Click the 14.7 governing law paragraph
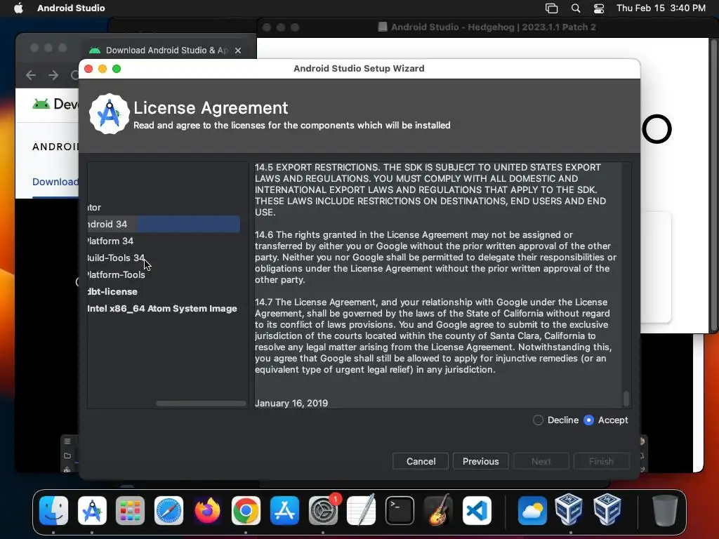 coord(433,336)
